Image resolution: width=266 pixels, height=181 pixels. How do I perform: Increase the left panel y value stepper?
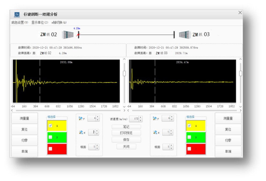click(98, 117)
